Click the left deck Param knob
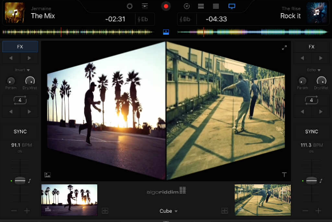This screenshot has width=332, height=222. (11, 81)
